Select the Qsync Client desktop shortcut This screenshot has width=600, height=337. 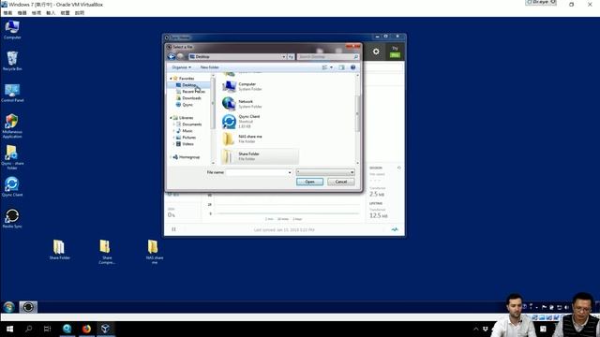[x=12, y=187]
